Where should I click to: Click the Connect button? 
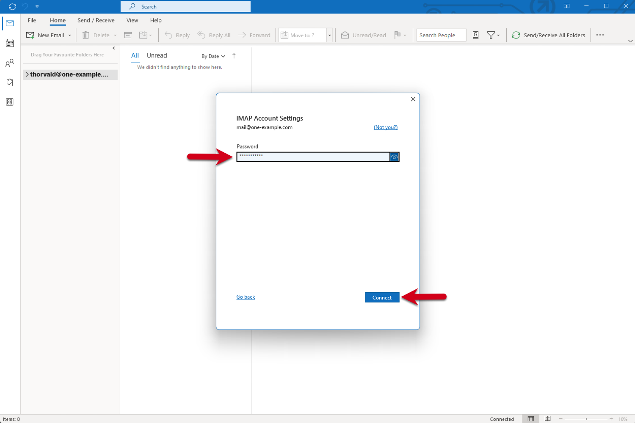pos(382,297)
